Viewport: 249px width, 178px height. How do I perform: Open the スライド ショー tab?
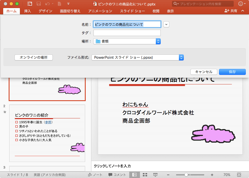(x=132, y=11)
